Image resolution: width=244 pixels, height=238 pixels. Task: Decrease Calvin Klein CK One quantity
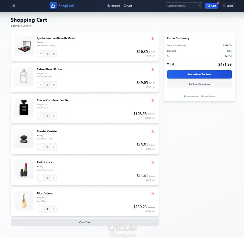[41, 85]
